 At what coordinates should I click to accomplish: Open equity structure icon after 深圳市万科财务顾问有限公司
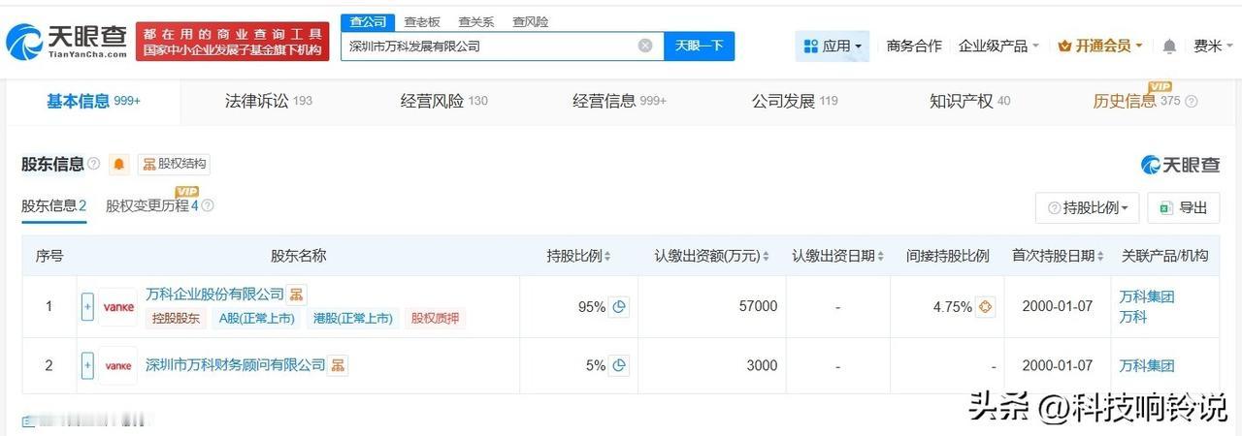click(339, 365)
